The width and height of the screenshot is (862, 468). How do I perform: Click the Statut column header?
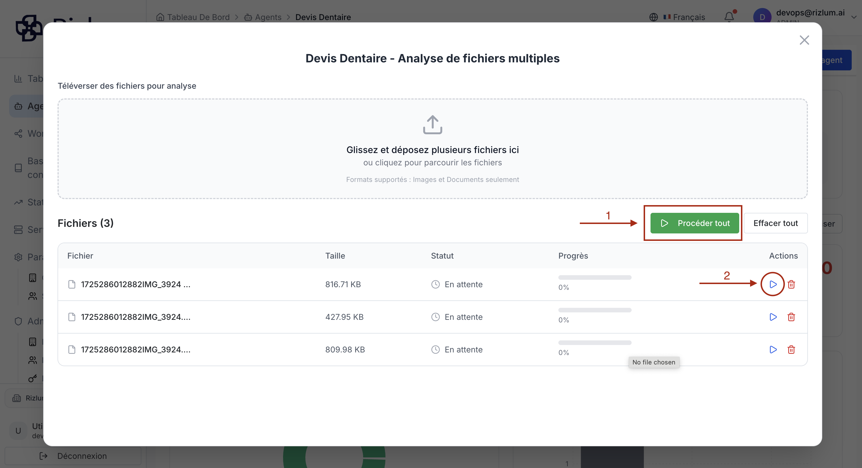442,256
